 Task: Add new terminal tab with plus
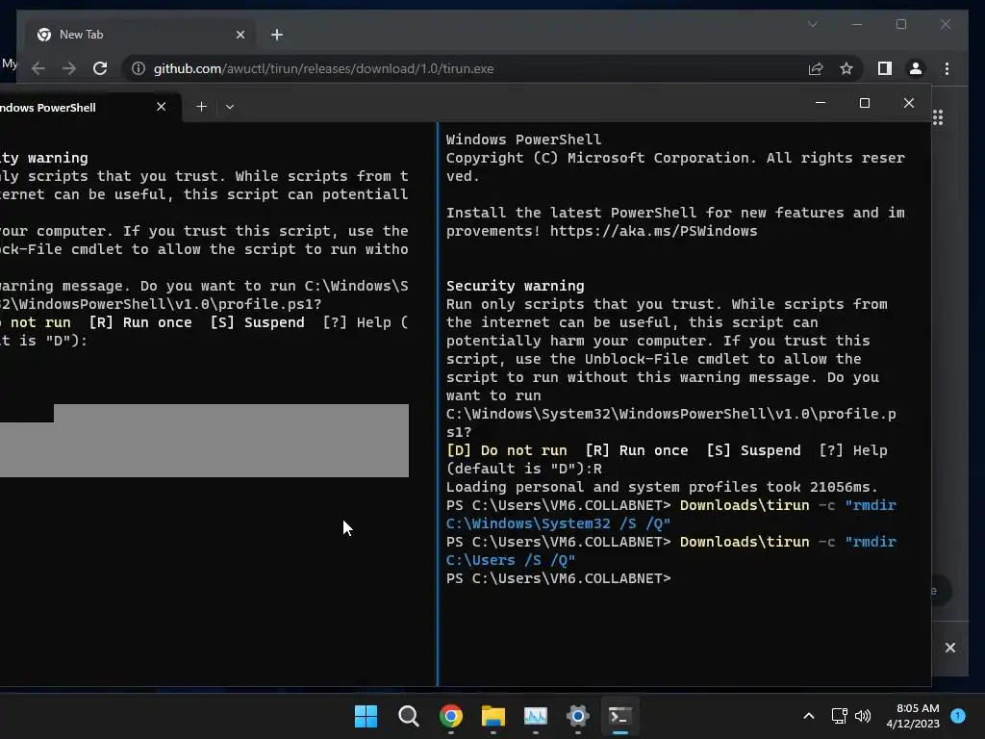point(201,107)
